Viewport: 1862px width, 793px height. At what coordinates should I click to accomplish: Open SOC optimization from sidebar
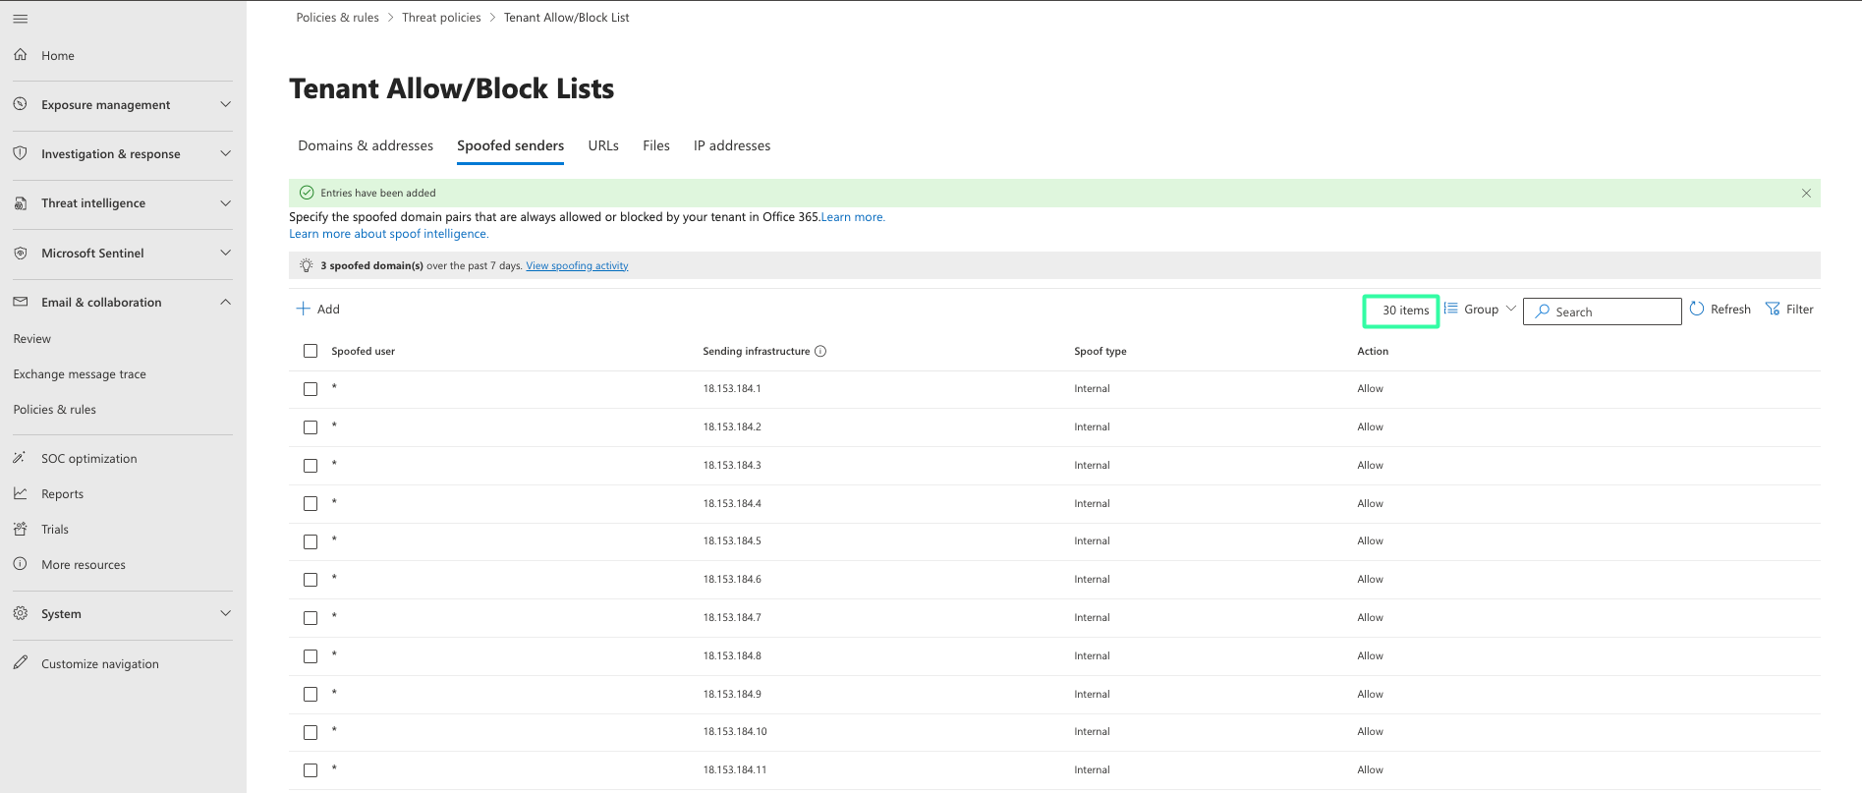88,459
